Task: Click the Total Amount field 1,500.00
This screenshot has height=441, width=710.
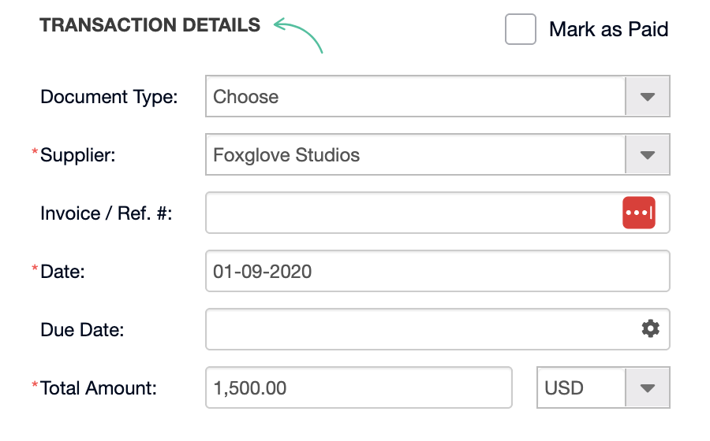Action: click(x=359, y=387)
